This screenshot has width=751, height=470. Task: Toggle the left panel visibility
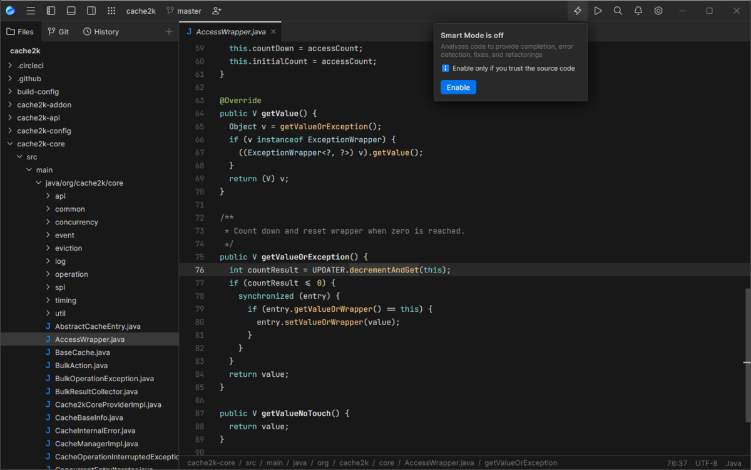click(51, 11)
